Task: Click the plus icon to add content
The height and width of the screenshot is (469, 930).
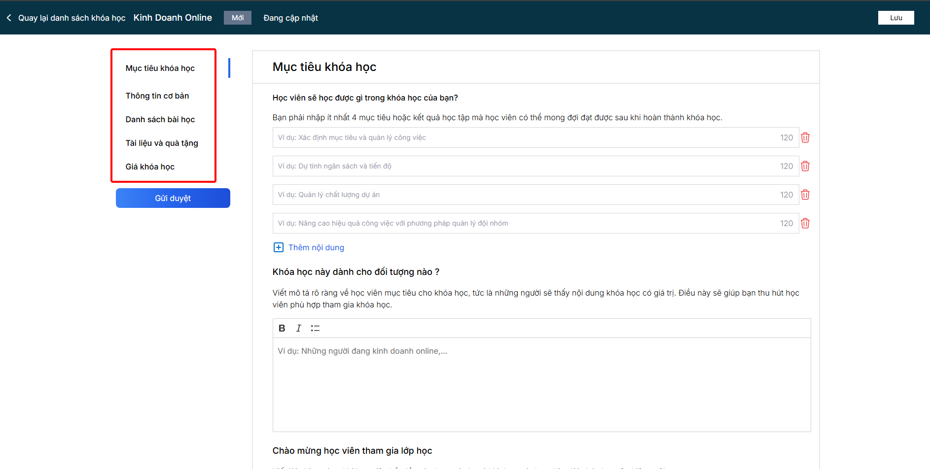Action: [x=279, y=247]
